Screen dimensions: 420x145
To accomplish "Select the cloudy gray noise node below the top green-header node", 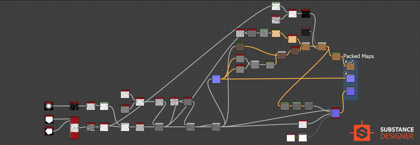I will [x=276, y=19].
